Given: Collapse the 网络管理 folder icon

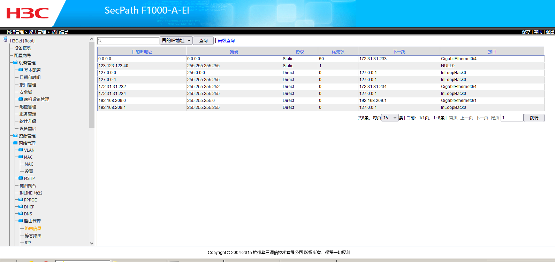Looking at the screenshot, I should [x=15, y=143].
